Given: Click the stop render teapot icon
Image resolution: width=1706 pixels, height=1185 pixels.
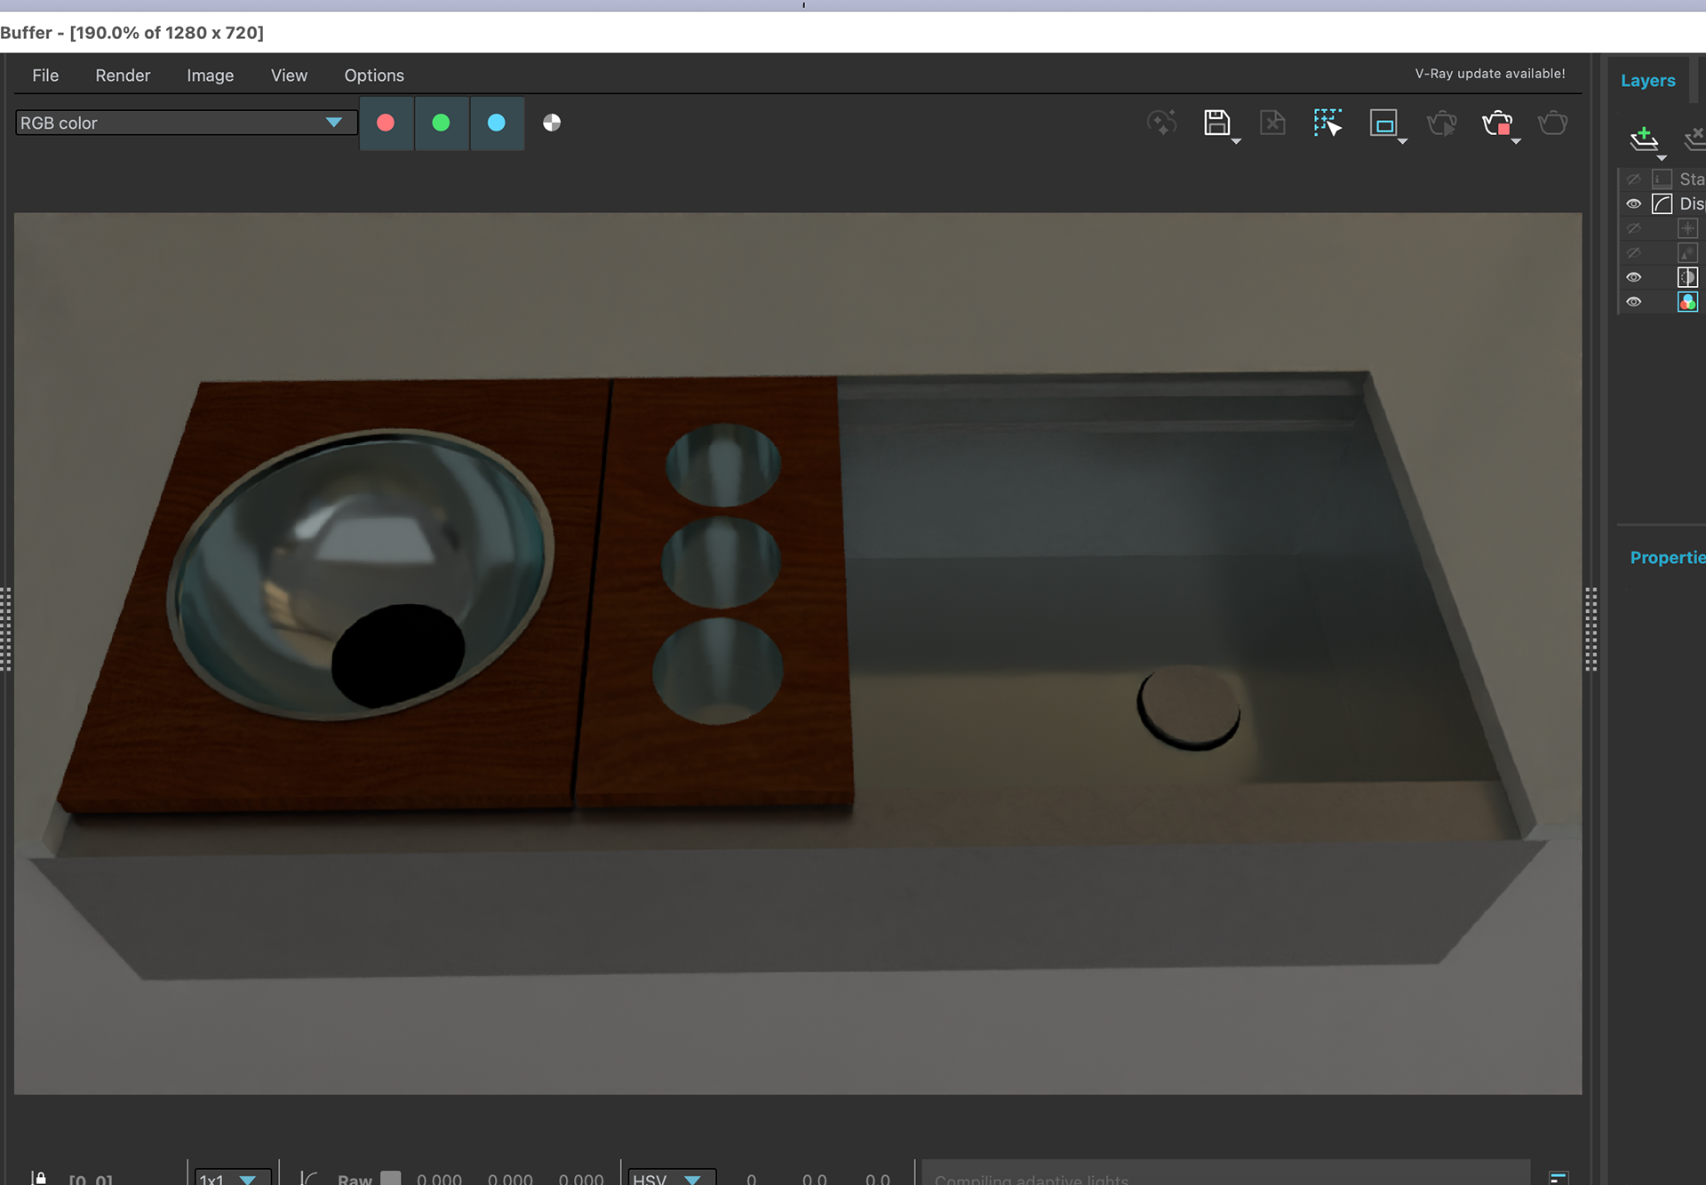Looking at the screenshot, I should pyautogui.click(x=1497, y=123).
